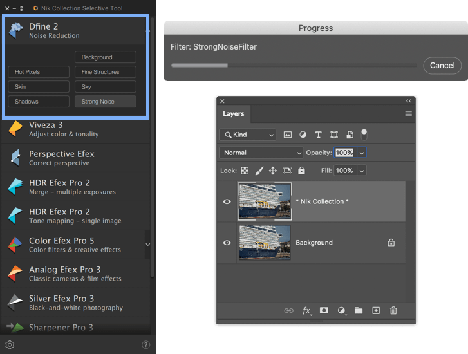Open Selective Tool settings gear
This screenshot has width=468, height=354.
10,345
